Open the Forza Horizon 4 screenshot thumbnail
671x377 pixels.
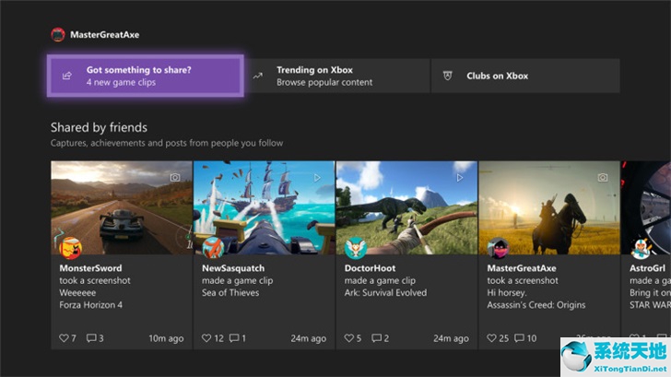click(122, 207)
